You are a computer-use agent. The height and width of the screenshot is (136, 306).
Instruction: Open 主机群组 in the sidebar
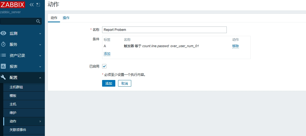[16, 87]
